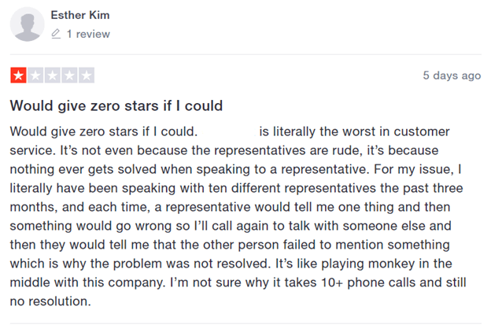Click the third gray star
491x332 pixels.
pyautogui.click(x=52, y=76)
